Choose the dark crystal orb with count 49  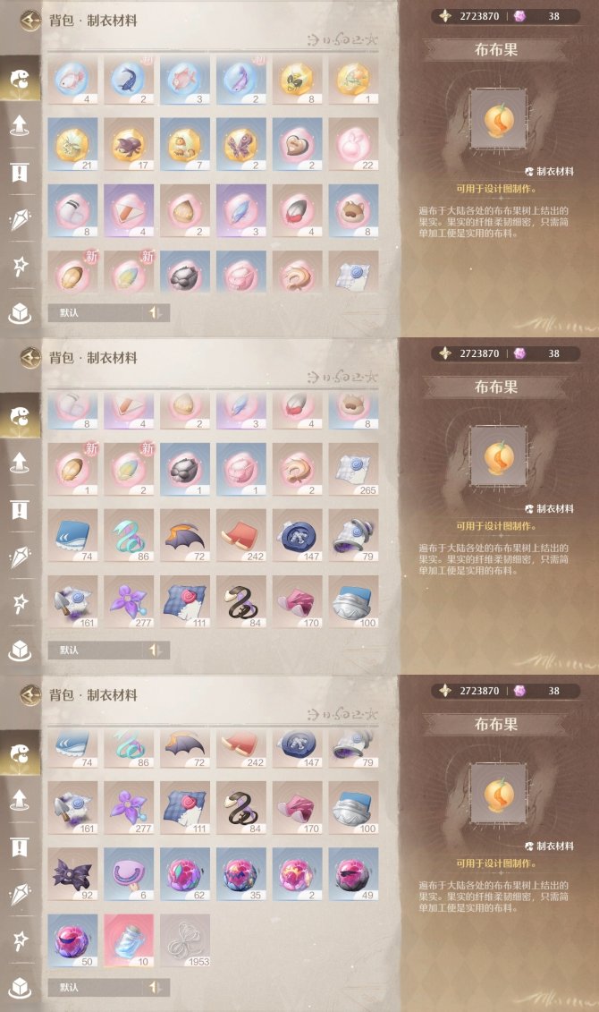pyautogui.click(x=353, y=874)
